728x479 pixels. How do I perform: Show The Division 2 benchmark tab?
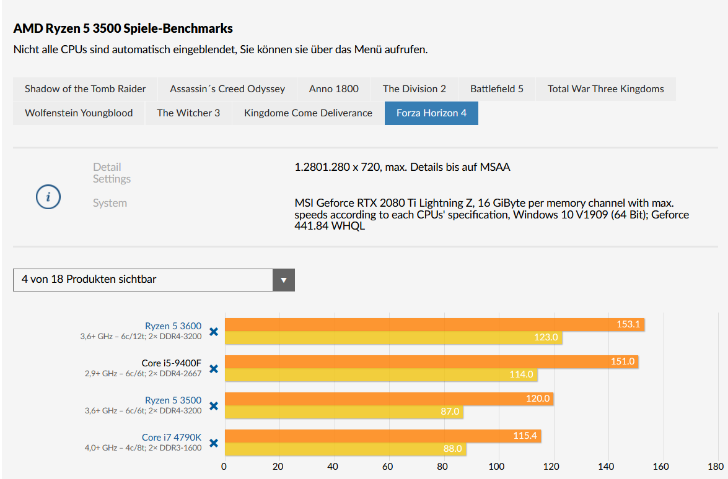click(414, 88)
